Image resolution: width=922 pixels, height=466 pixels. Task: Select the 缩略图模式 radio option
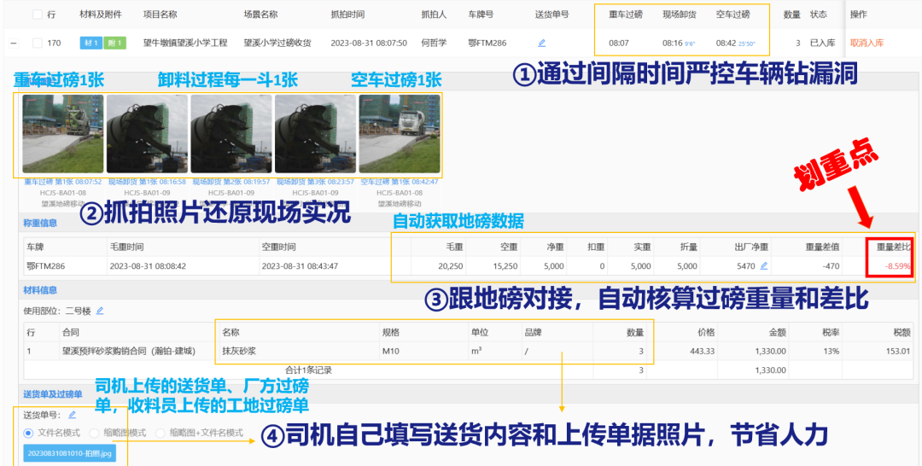click(94, 433)
